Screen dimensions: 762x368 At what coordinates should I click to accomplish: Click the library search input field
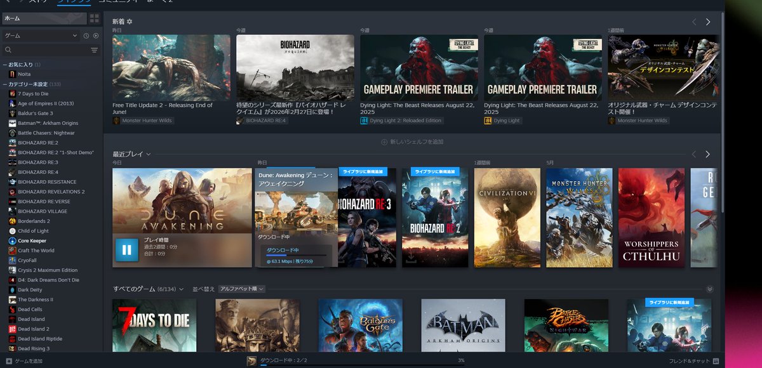pos(50,50)
